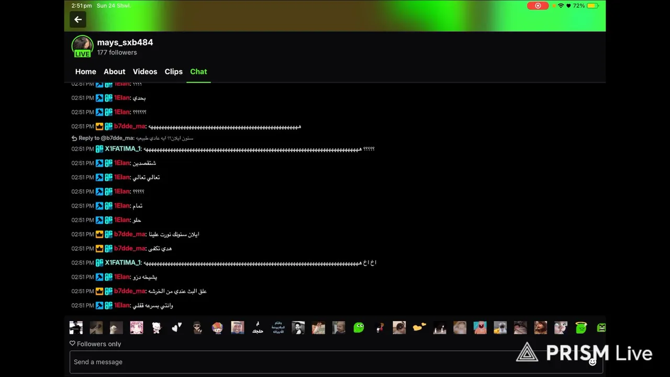Open the mays_sxb484 profile avatar
Screen dimensions: 670x377
(82, 46)
